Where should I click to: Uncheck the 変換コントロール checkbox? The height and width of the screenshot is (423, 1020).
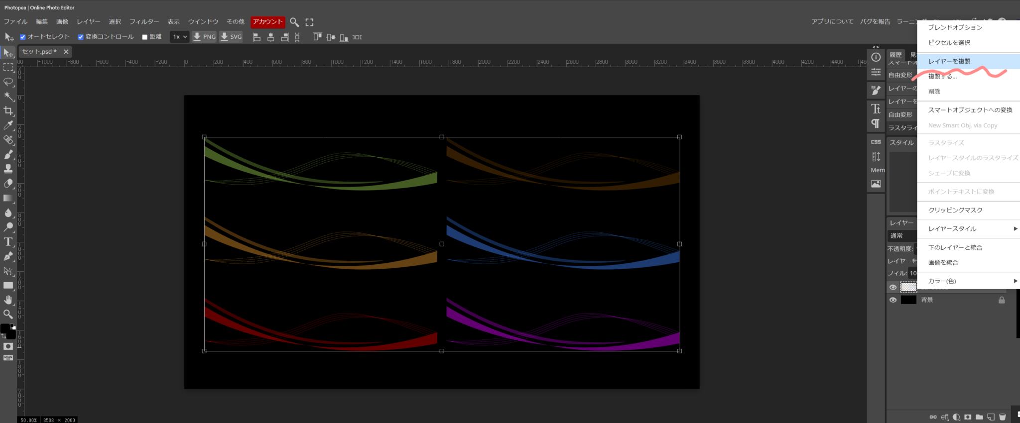pos(81,37)
